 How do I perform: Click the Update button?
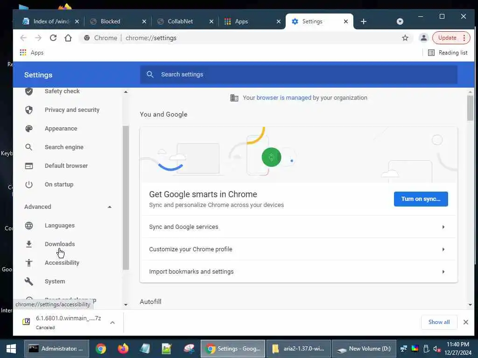coord(447,38)
